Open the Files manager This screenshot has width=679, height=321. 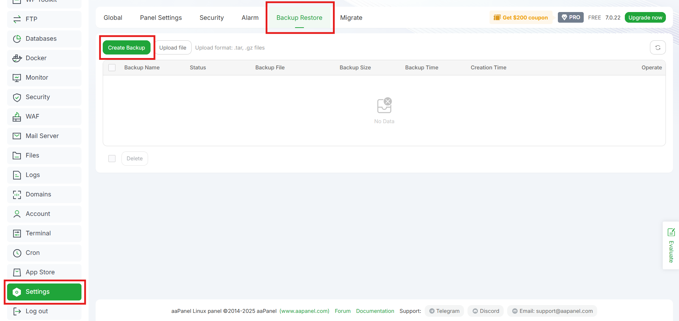(33, 155)
